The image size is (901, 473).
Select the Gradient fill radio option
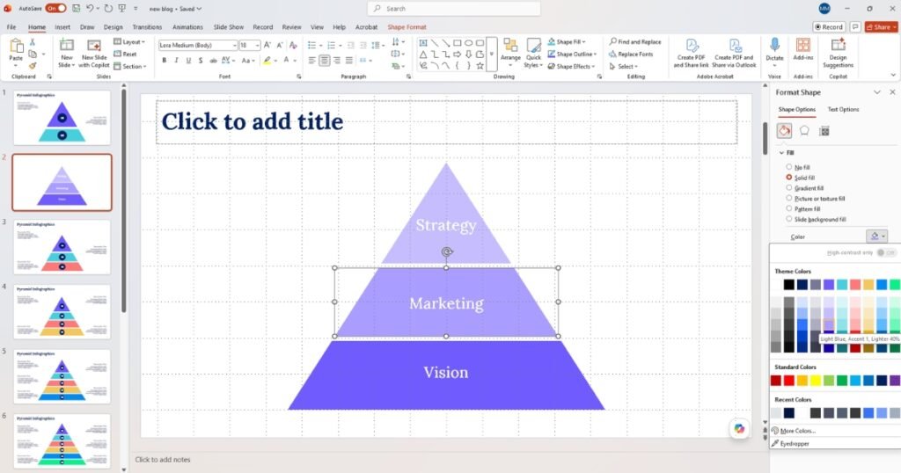(x=789, y=188)
